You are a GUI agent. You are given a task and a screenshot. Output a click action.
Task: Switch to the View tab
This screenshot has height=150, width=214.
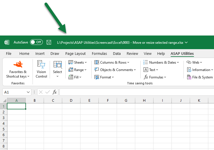coord(148,53)
